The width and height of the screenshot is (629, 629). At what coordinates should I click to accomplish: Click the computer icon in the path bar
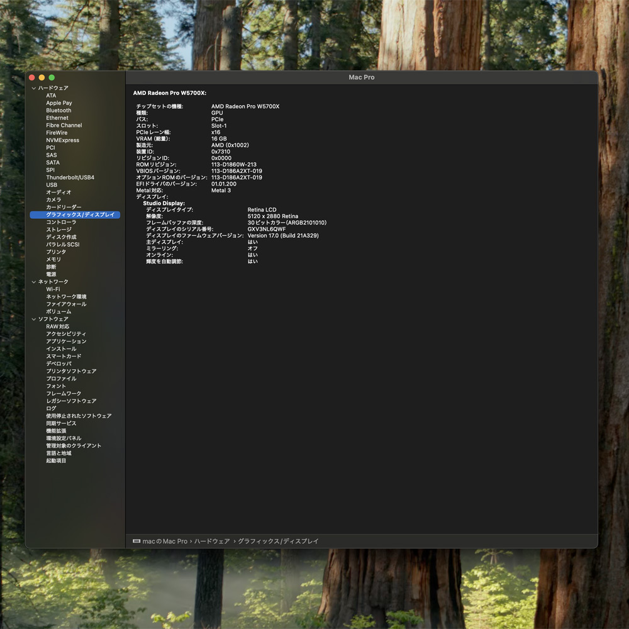[136, 541]
